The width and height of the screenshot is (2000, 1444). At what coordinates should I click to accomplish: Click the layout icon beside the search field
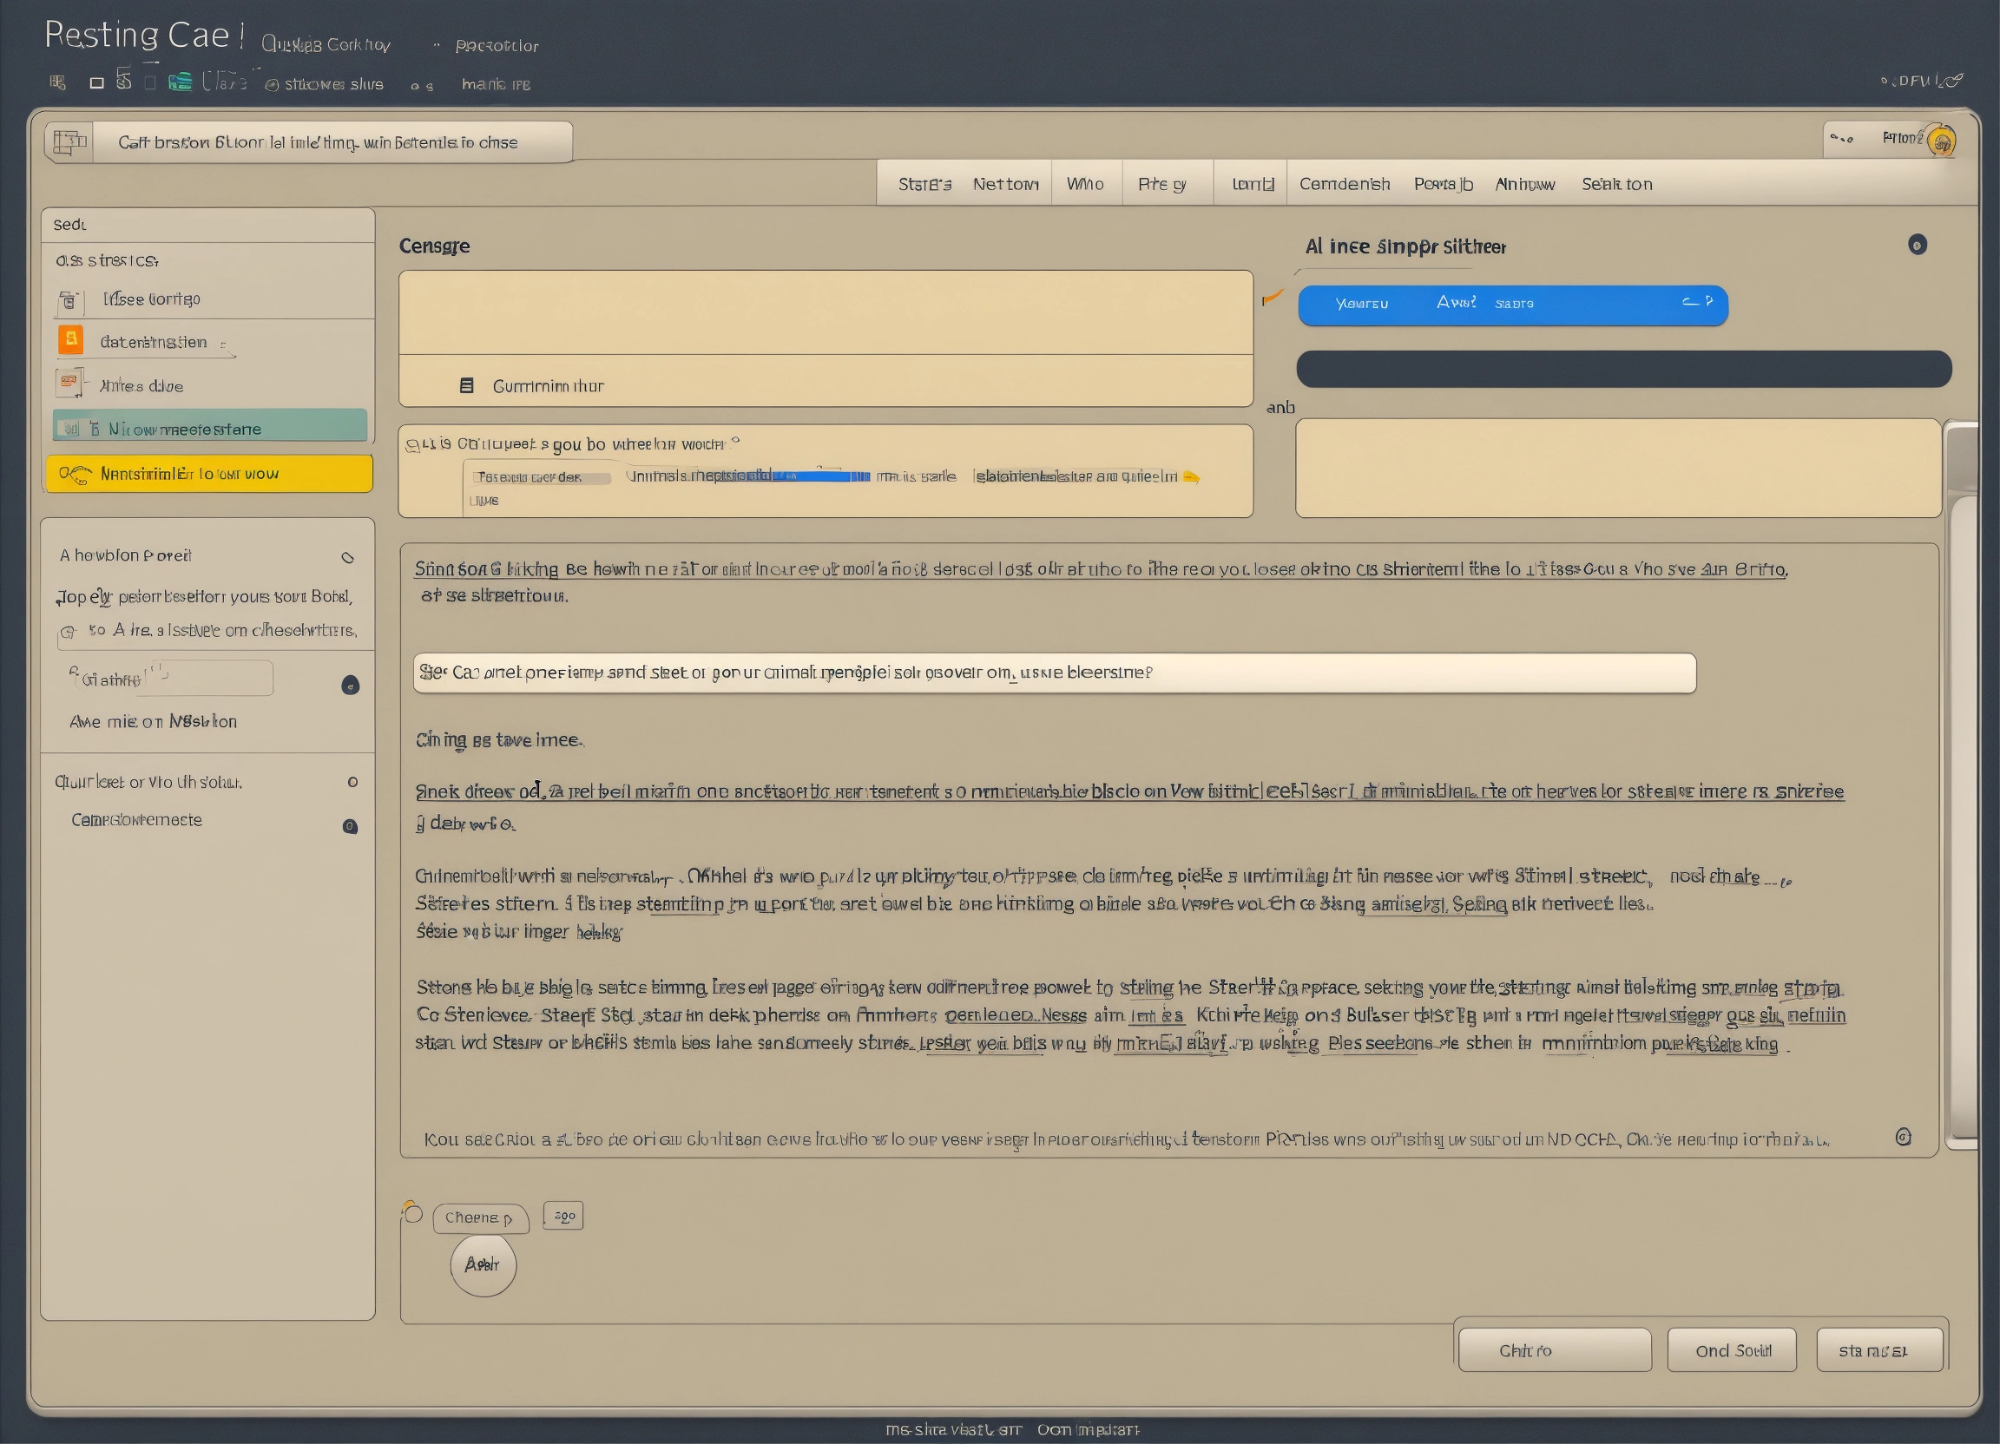point(69,142)
